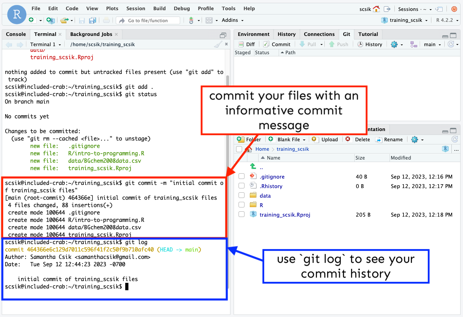Click the Git new branch icon

413,44
